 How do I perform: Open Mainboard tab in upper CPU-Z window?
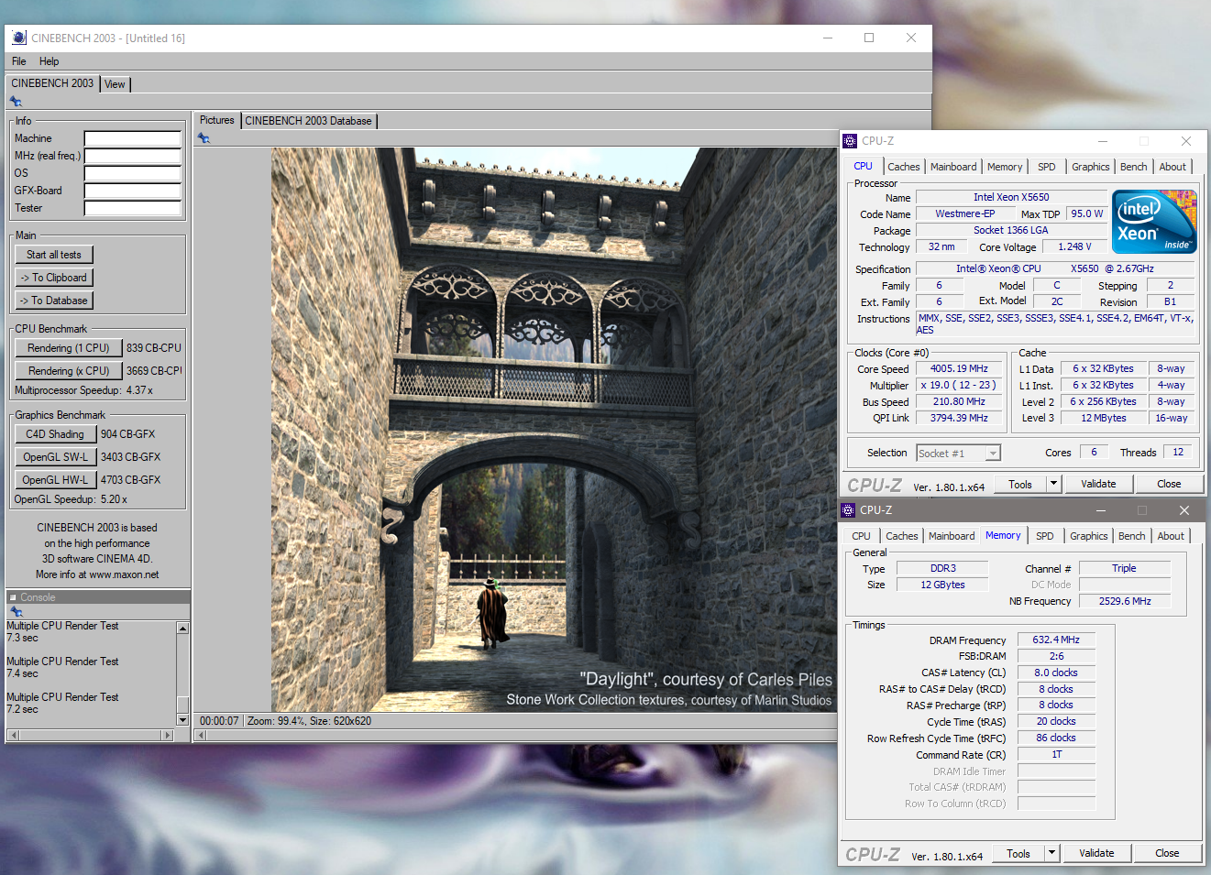953,167
